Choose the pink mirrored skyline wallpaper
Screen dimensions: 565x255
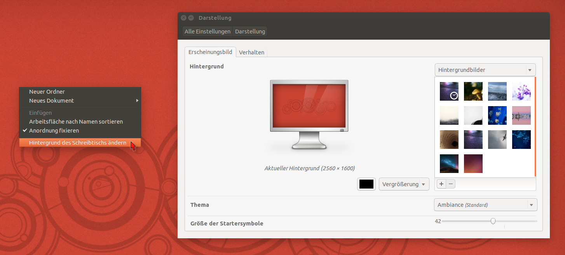(x=521, y=115)
